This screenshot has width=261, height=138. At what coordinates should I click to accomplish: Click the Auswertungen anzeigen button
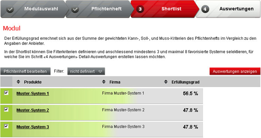click(x=235, y=71)
